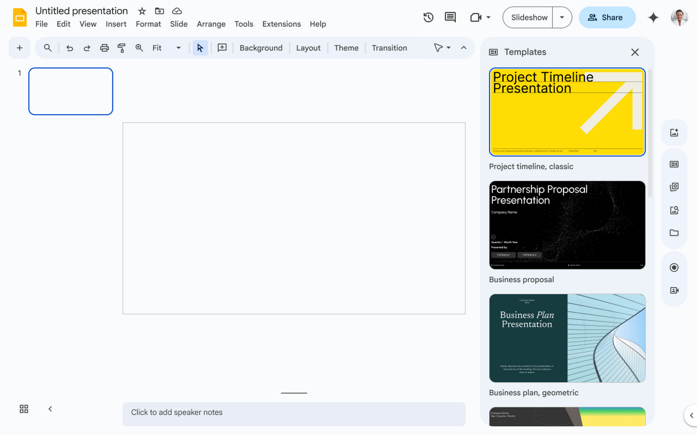Click the blank slide canvas
The image size is (697, 435).
[x=294, y=218]
